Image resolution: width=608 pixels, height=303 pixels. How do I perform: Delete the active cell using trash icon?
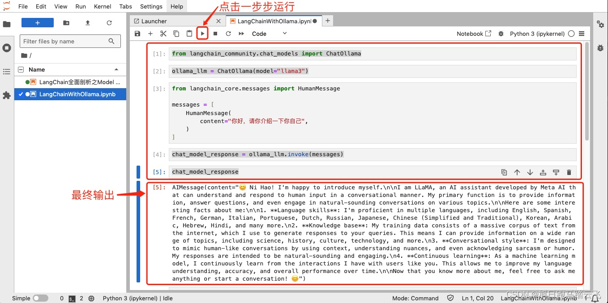(x=569, y=172)
